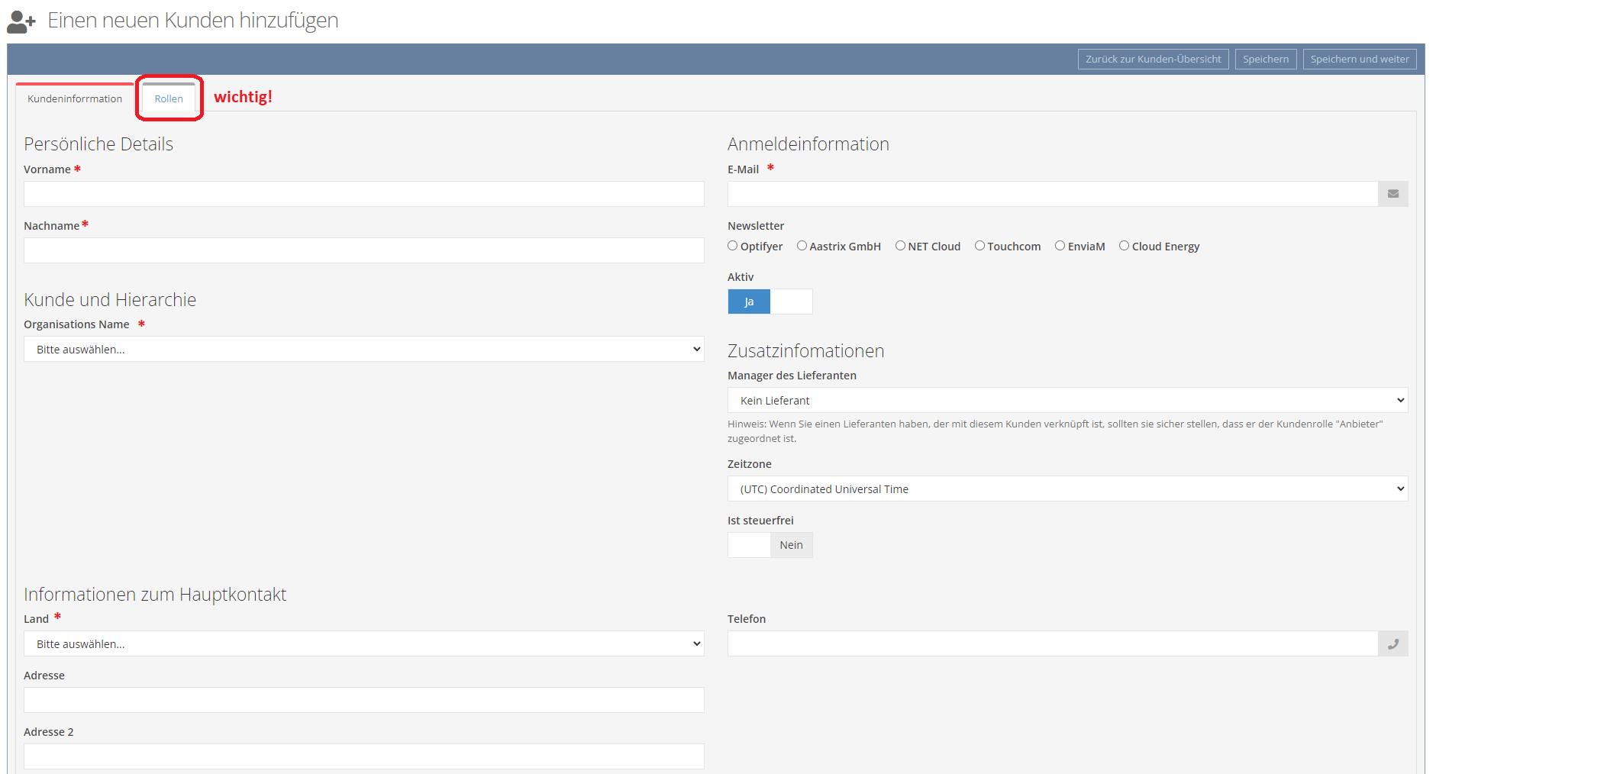The image size is (1620, 774).
Task: Expand the Manager des Lieferanten dropdown
Action: pos(1067,401)
